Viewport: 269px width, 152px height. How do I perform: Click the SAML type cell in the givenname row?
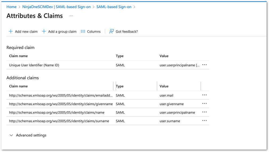[x=120, y=104]
